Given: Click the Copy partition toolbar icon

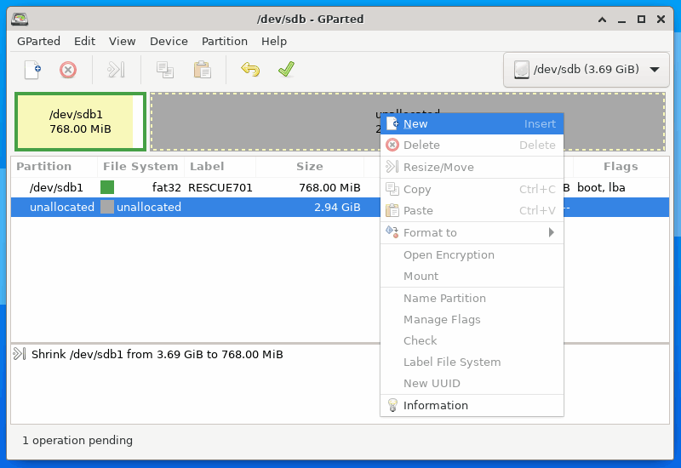Looking at the screenshot, I should pyautogui.click(x=165, y=70).
